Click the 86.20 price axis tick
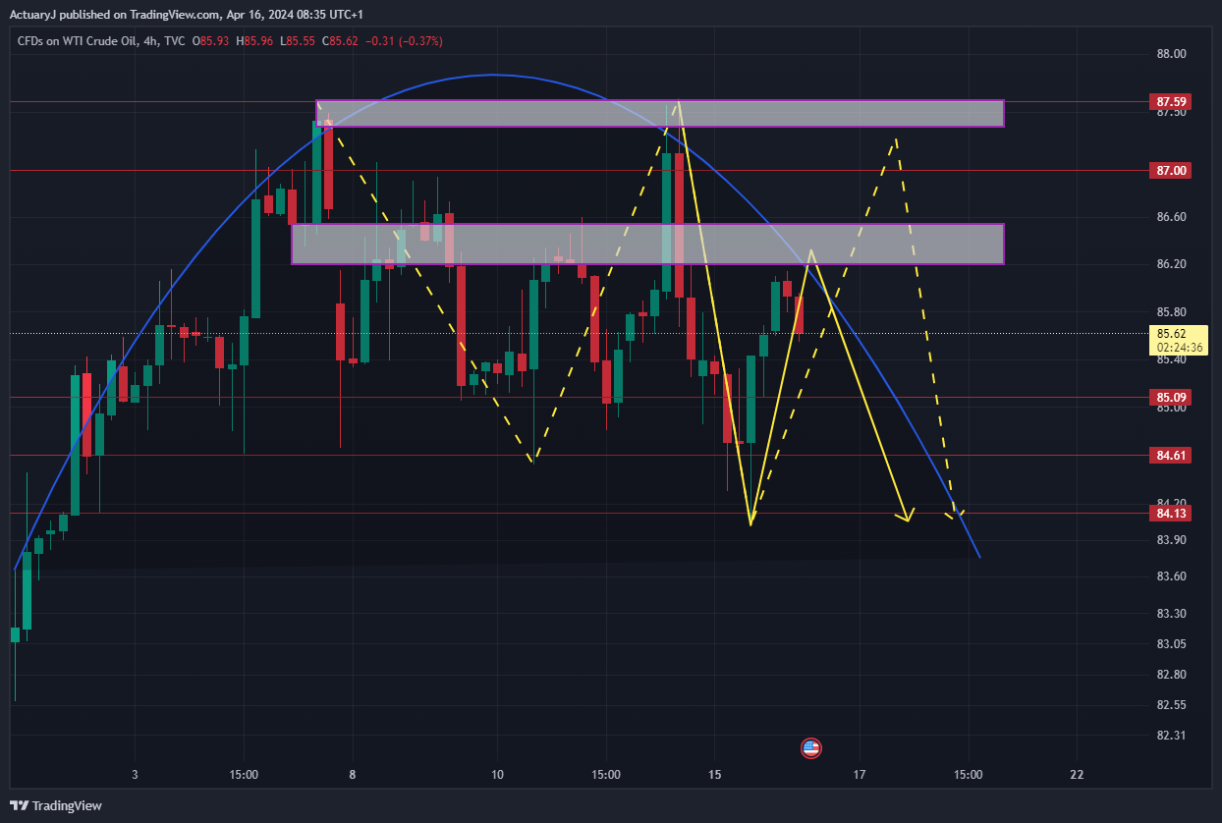Screen dimensions: 1222x823 pos(1172,265)
